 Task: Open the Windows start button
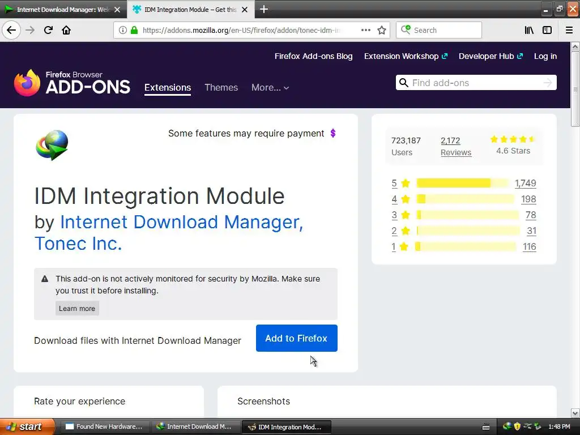click(27, 427)
